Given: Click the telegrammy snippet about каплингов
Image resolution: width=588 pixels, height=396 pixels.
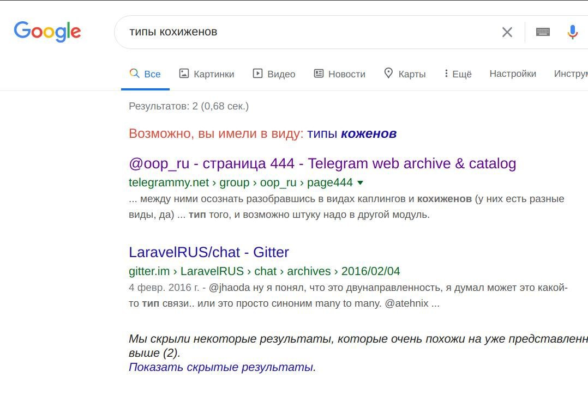Looking at the screenshot, I should [x=346, y=207].
